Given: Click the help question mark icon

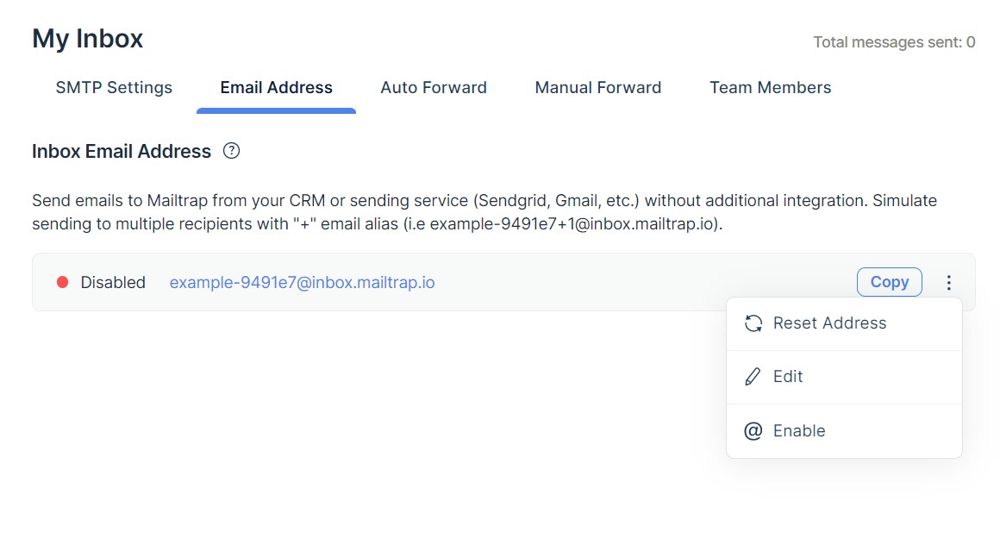Looking at the screenshot, I should coord(231,151).
